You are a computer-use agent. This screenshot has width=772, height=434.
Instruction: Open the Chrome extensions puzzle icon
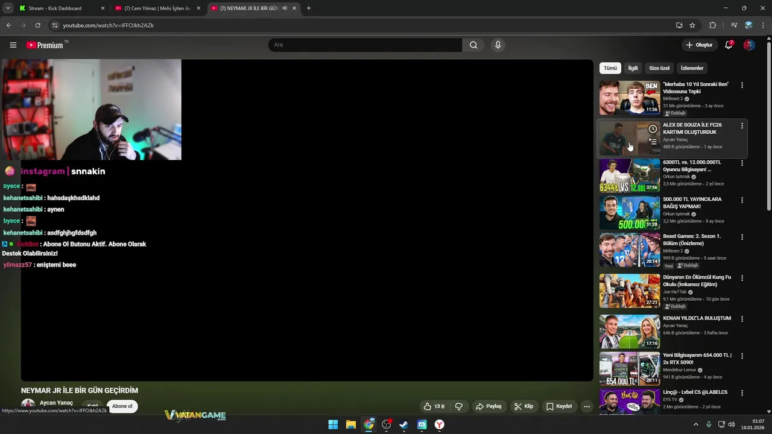(x=712, y=25)
